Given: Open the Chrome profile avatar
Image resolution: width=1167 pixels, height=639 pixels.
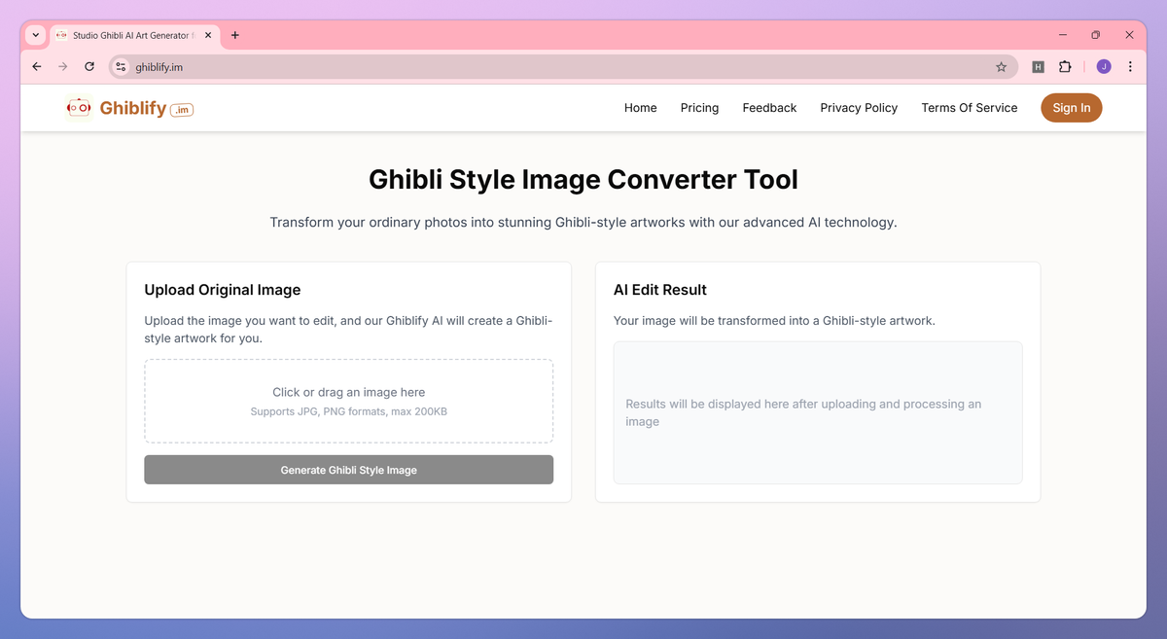Looking at the screenshot, I should [1104, 67].
